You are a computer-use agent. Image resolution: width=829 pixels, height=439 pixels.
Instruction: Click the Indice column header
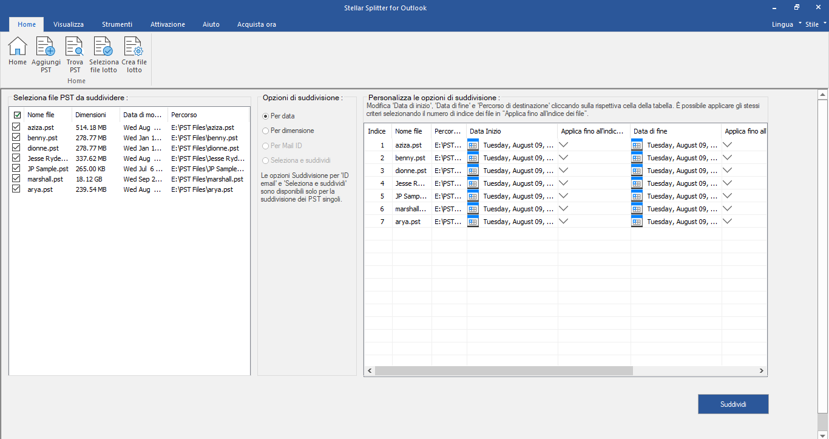tap(377, 131)
